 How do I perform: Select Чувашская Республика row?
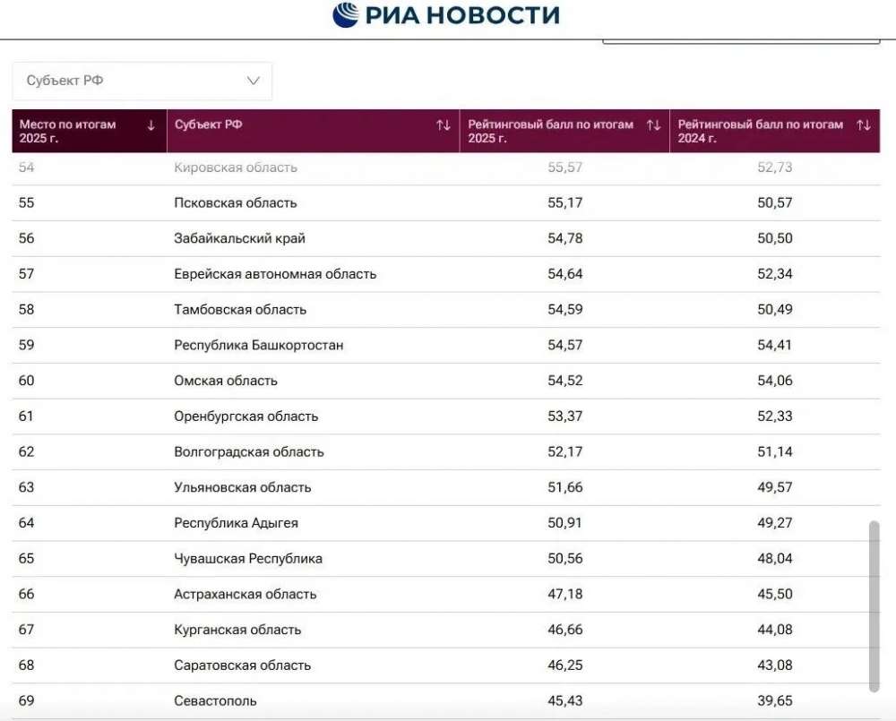point(445,558)
